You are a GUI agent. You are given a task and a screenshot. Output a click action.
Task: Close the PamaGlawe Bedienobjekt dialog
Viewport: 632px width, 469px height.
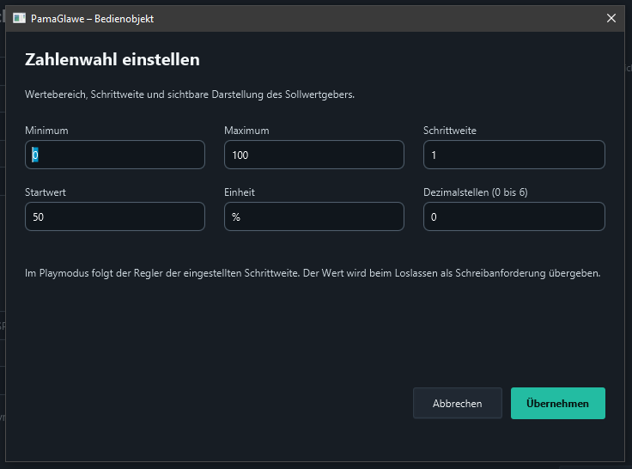(611, 18)
